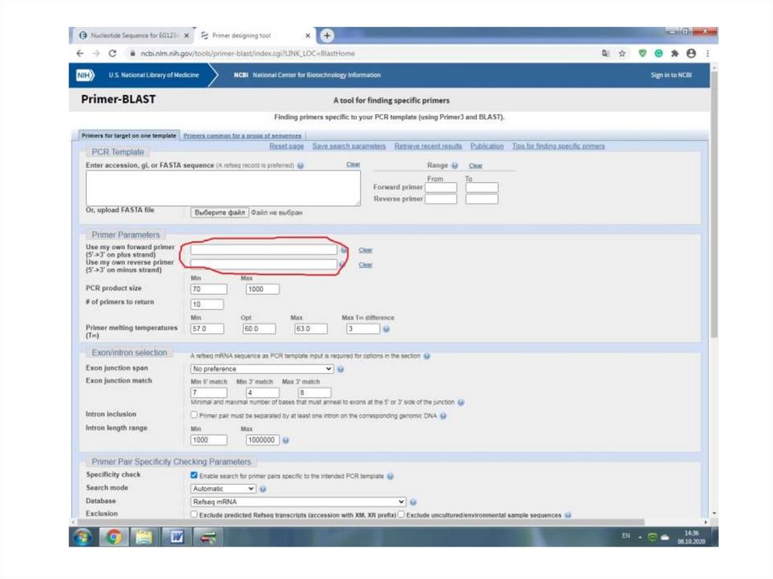Open help icon next to Exon junction span
773x579 pixels.
[340, 369]
